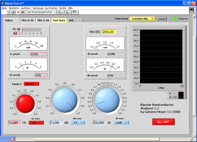Switch to the Init tab

click(x=75, y=20)
